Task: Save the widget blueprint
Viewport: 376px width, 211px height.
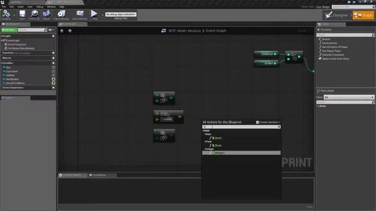Action: point(22,14)
